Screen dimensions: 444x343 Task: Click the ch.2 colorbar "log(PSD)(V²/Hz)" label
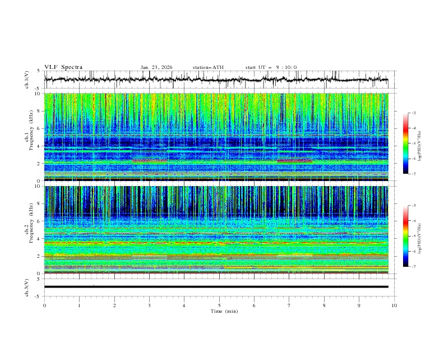[x=420, y=238]
